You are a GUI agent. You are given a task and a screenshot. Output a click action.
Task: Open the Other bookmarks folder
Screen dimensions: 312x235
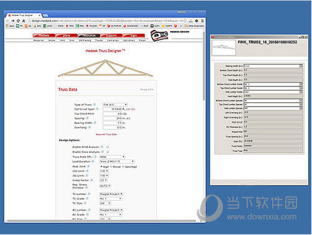[194, 26]
